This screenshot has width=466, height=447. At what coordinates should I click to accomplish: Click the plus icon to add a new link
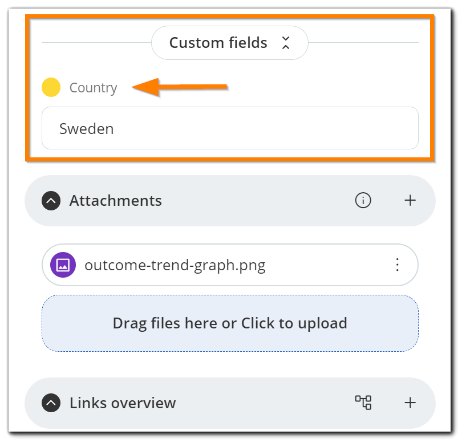[x=410, y=403]
